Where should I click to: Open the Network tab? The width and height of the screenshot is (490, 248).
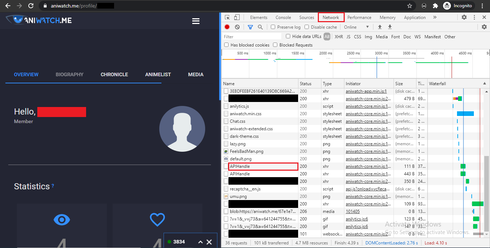coord(331,17)
